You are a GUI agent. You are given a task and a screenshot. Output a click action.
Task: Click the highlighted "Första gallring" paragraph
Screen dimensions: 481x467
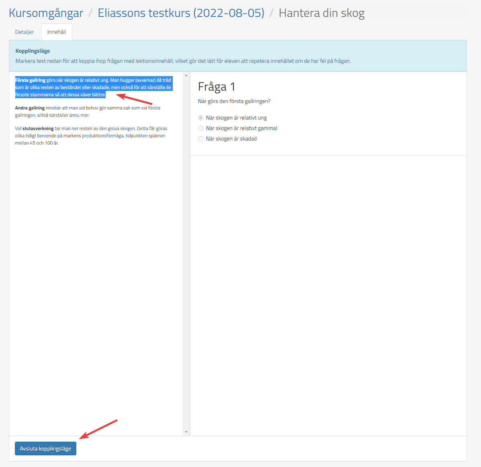93,87
